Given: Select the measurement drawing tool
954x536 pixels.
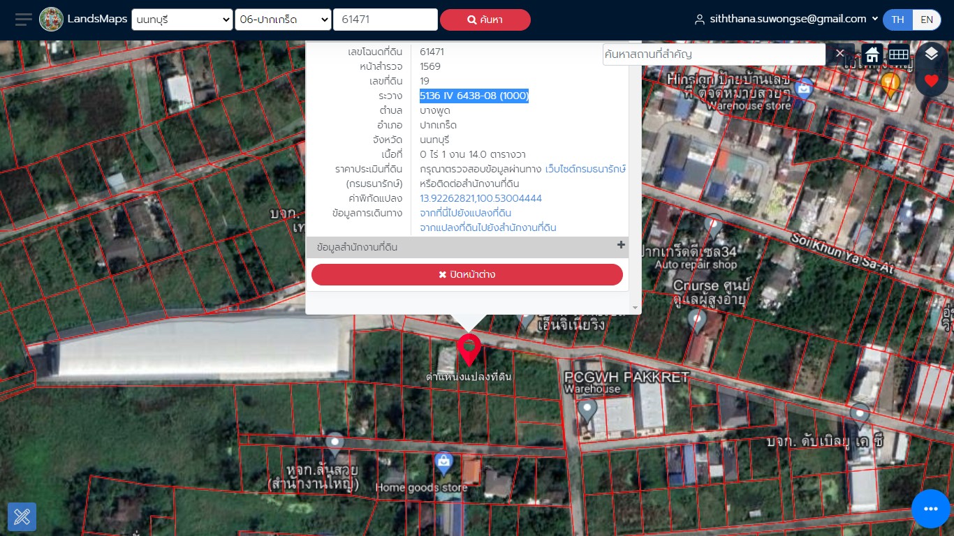Looking at the screenshot, I should 22,516.
